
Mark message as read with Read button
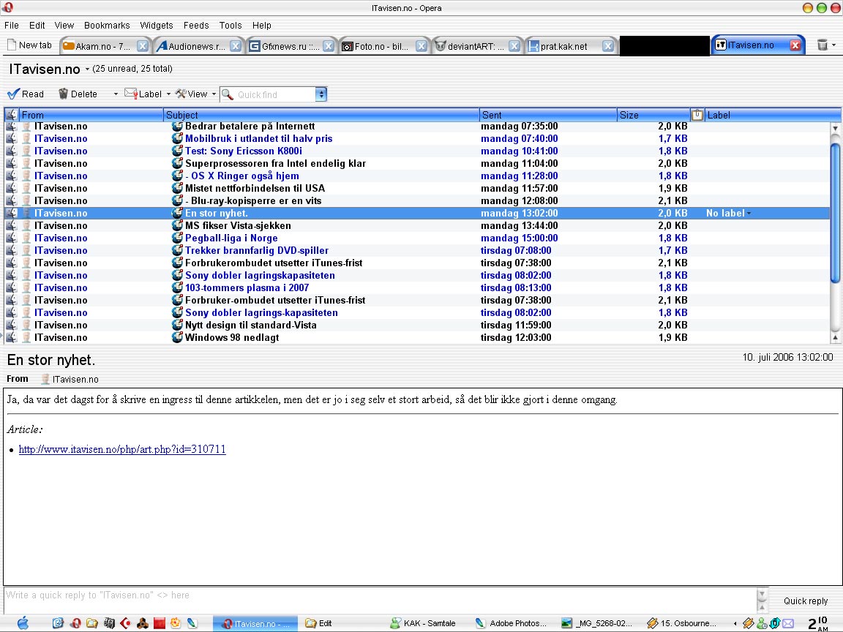click(x=26, y=94)
